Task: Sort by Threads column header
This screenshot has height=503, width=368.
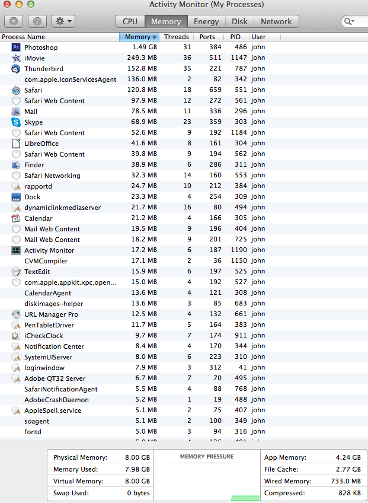Action: [x=177, y=37]
